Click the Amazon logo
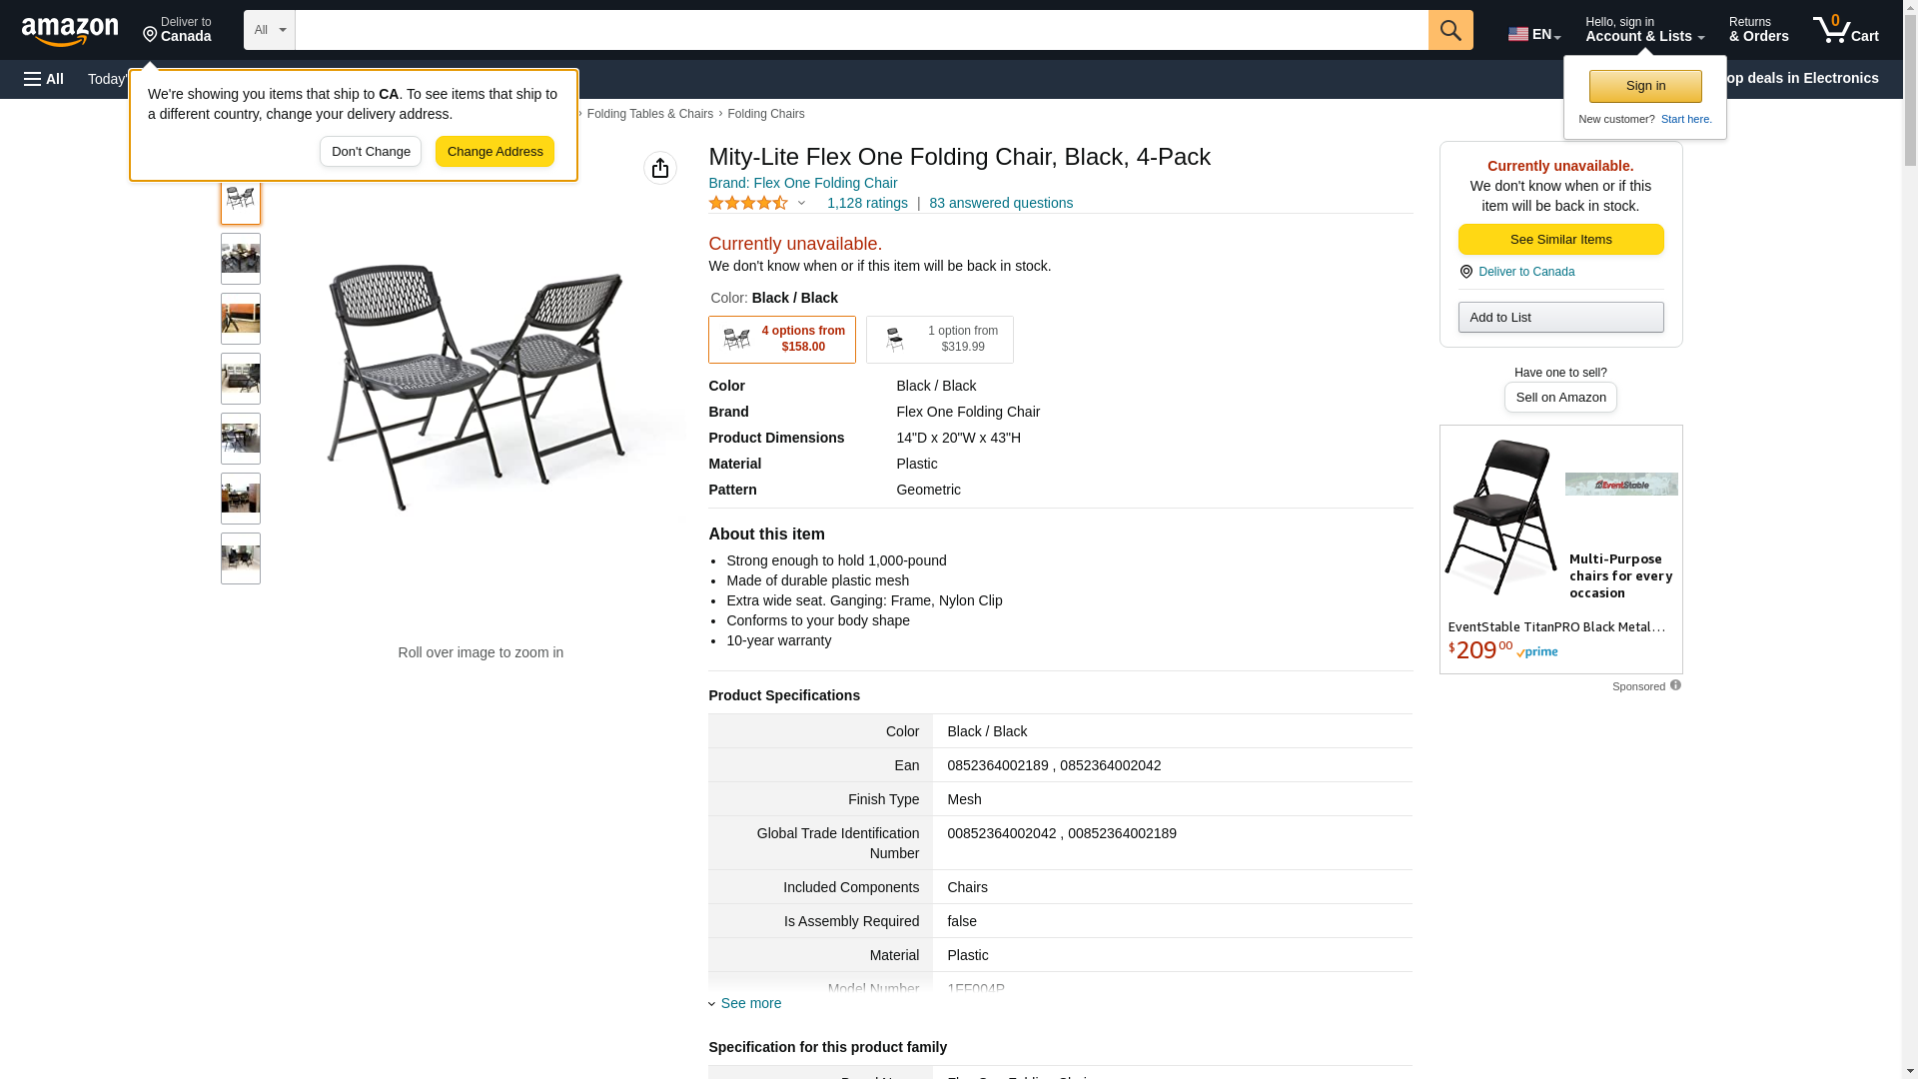This screenshot has height=1079, width=1918. tap(70, 31)
